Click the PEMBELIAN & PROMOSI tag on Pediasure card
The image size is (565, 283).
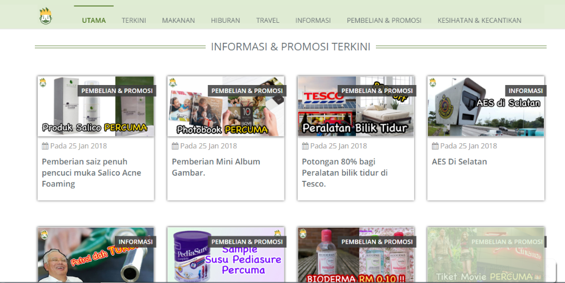click(247, 242)
